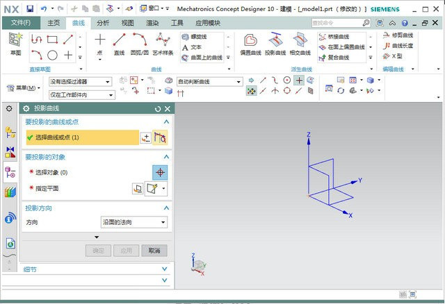Select the profile curve sketch tool
Screen dimensions: 445x304
point(36,39)
